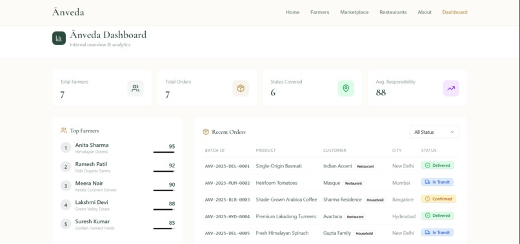Viewport: 520px width, 244px height.
Task: Click the Ānveda logo in the header
Action: (68, 12)
